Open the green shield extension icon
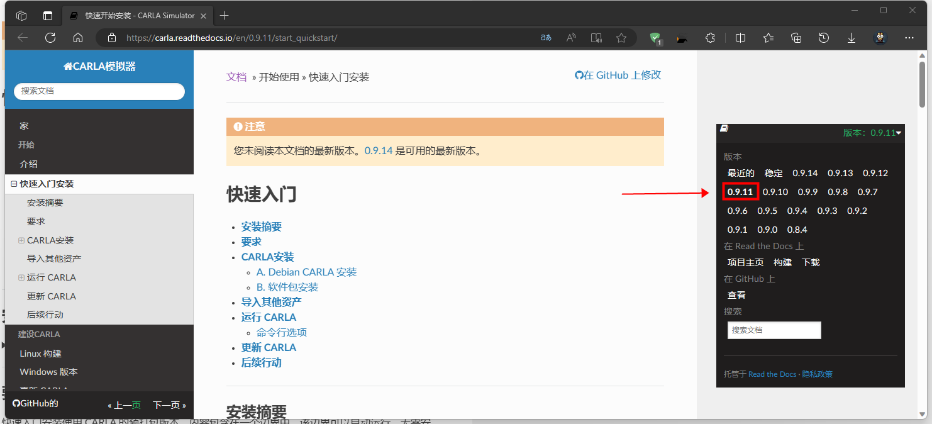 [x=655, y=38]
